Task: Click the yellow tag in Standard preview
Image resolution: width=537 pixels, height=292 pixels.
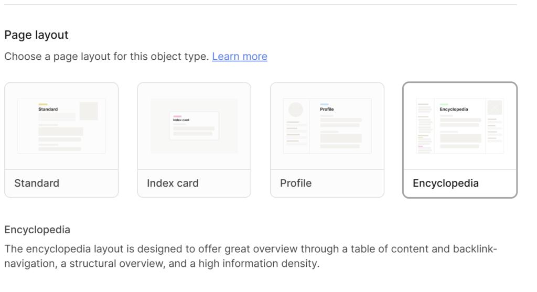Action: [x=43, y=105]
